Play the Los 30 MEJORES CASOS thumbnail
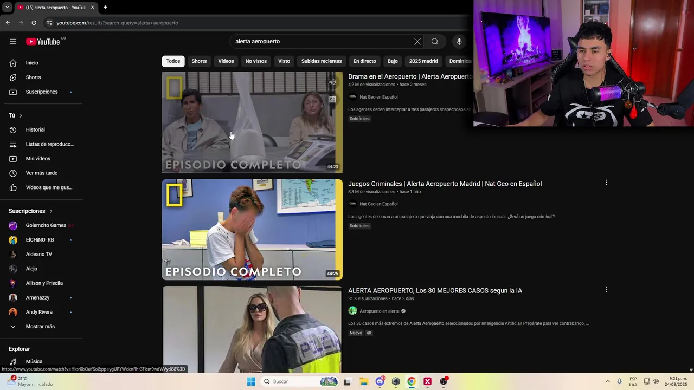Screen dimensions: 694x390 tap(252, 329)
